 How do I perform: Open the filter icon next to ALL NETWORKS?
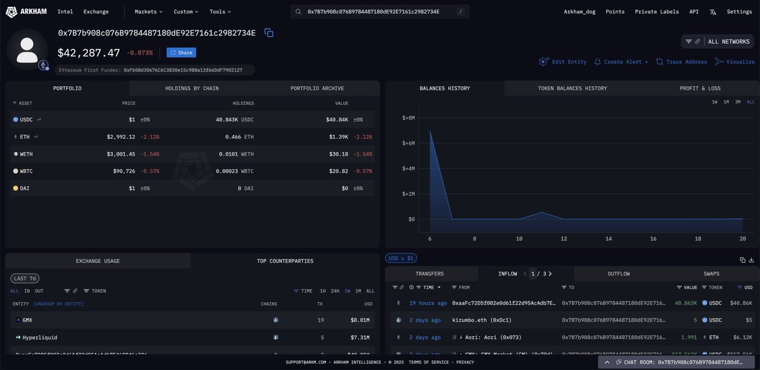(x=688, y=41)
